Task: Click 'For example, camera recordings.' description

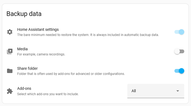Action: click(x=41, y=54)
